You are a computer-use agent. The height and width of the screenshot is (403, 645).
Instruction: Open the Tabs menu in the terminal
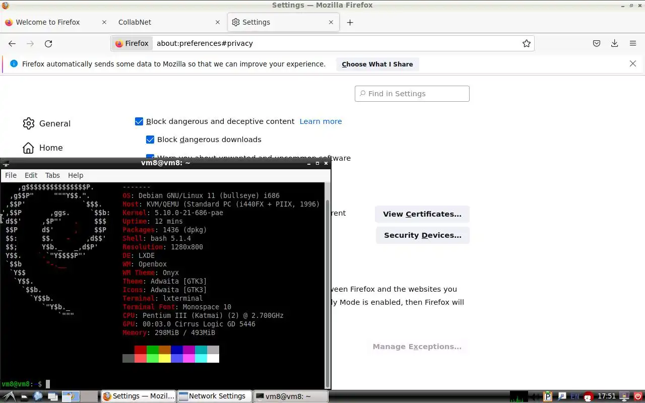52,175
